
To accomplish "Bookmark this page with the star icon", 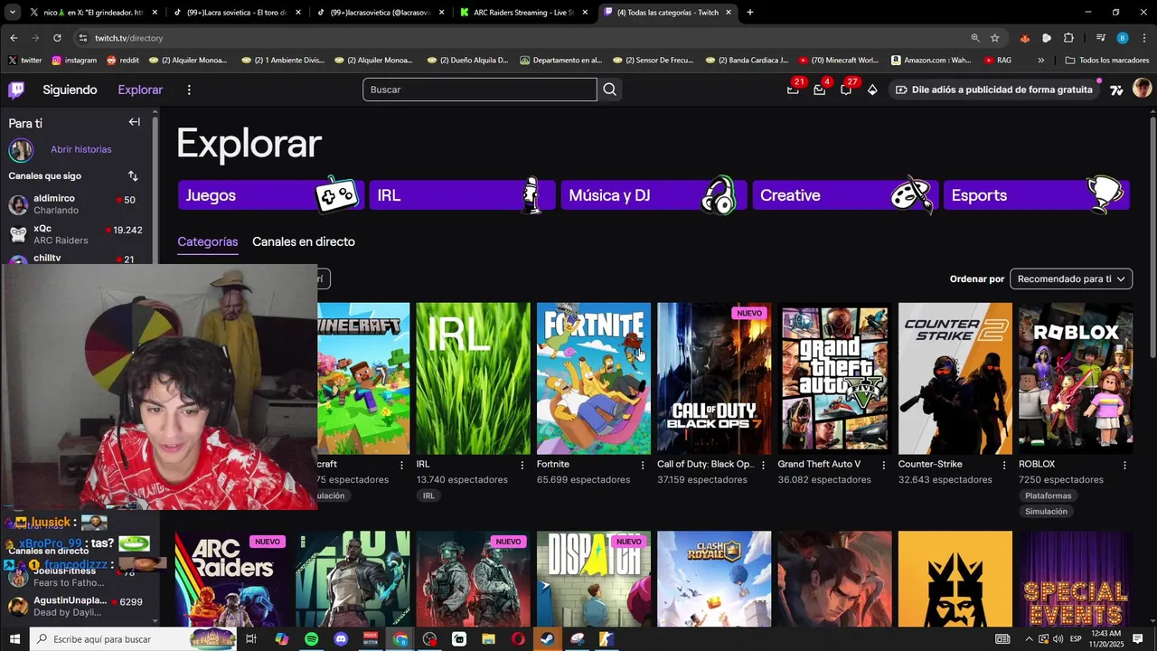I will click(995, 38).
